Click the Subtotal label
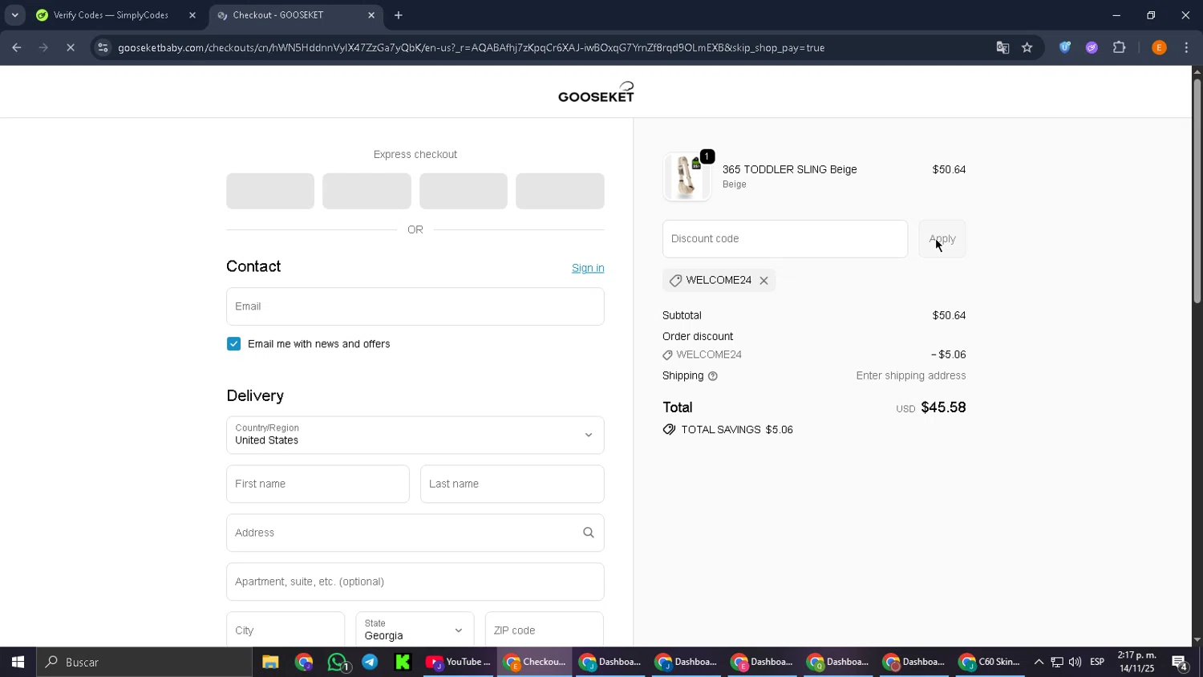This screenshot has width=1203, height=677. coord(682,315)
